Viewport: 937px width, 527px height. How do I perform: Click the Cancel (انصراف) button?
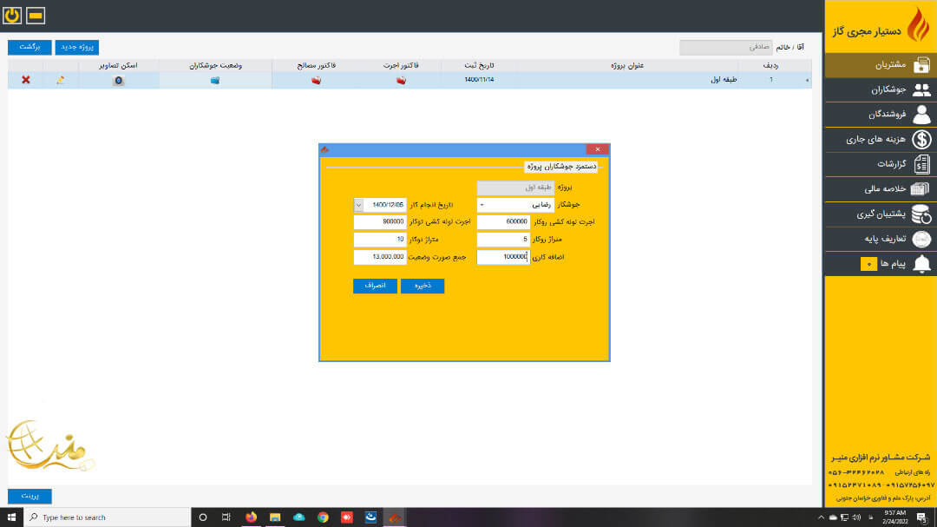click(375, 286)
